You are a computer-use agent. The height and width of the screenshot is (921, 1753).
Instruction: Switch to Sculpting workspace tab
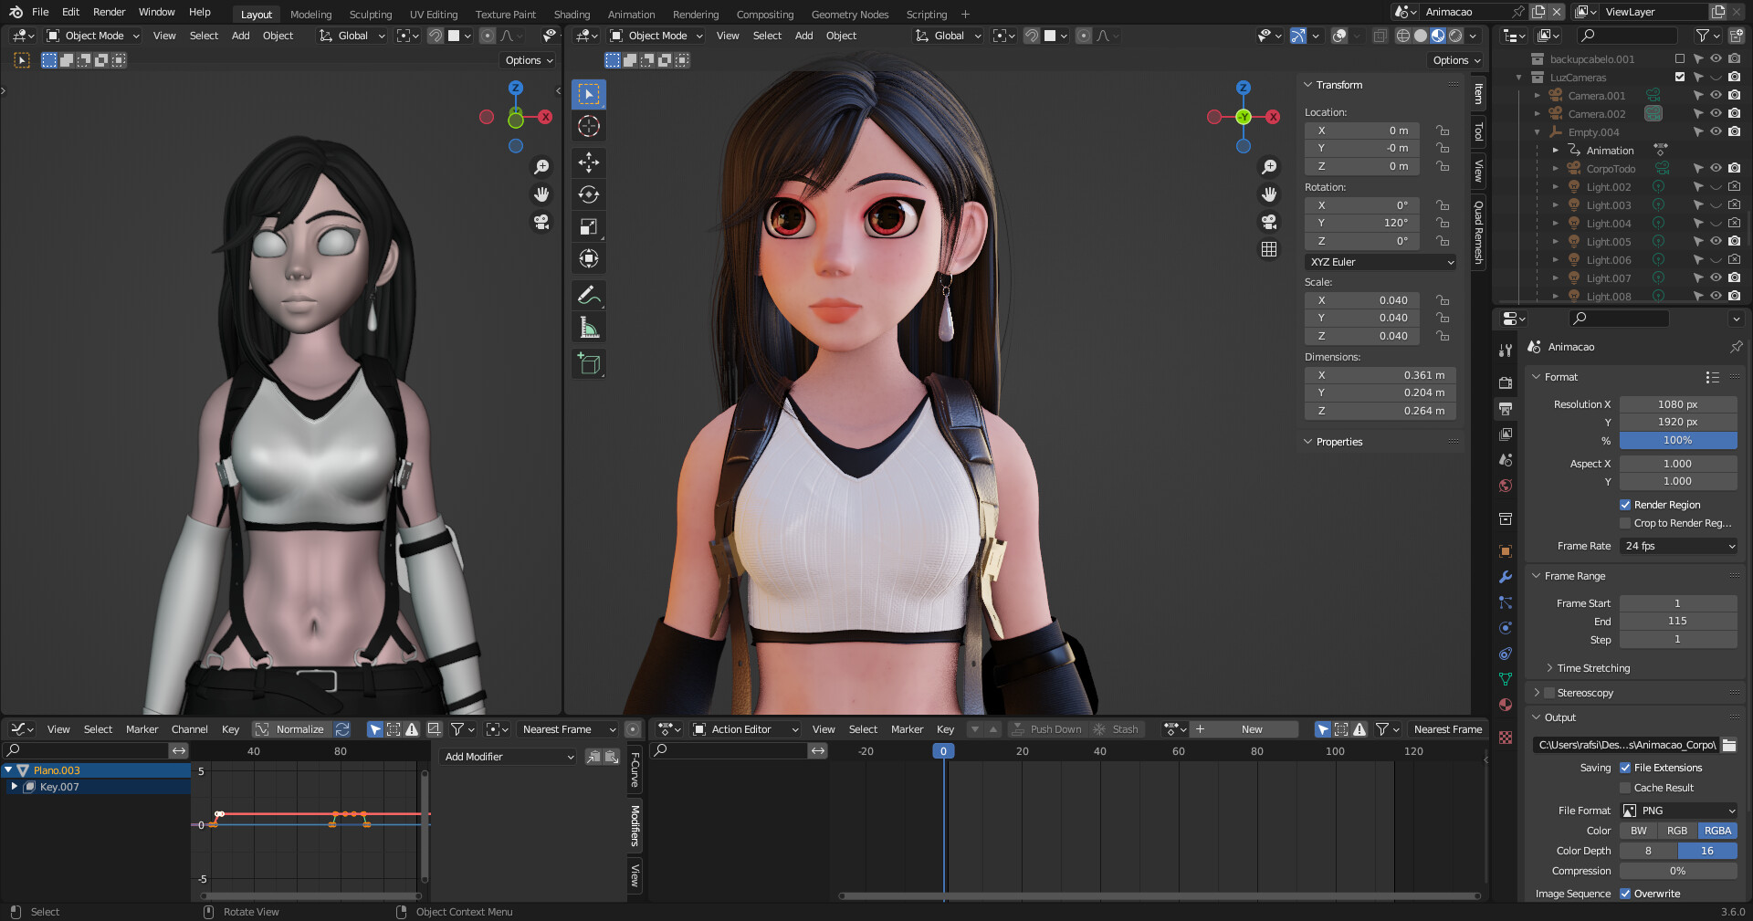click(x=371, y=15)
